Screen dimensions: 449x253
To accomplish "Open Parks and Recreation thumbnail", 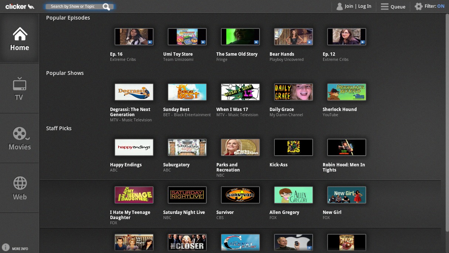I will coord(240,148).
